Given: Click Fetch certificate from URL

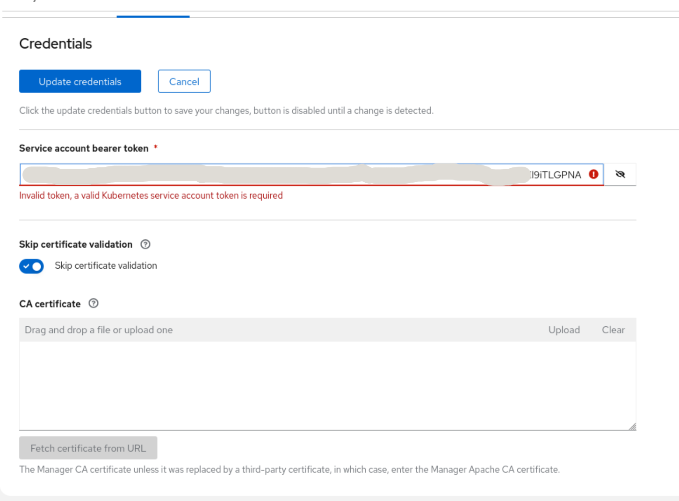Looking at the screenshot, I should point(88,448).
